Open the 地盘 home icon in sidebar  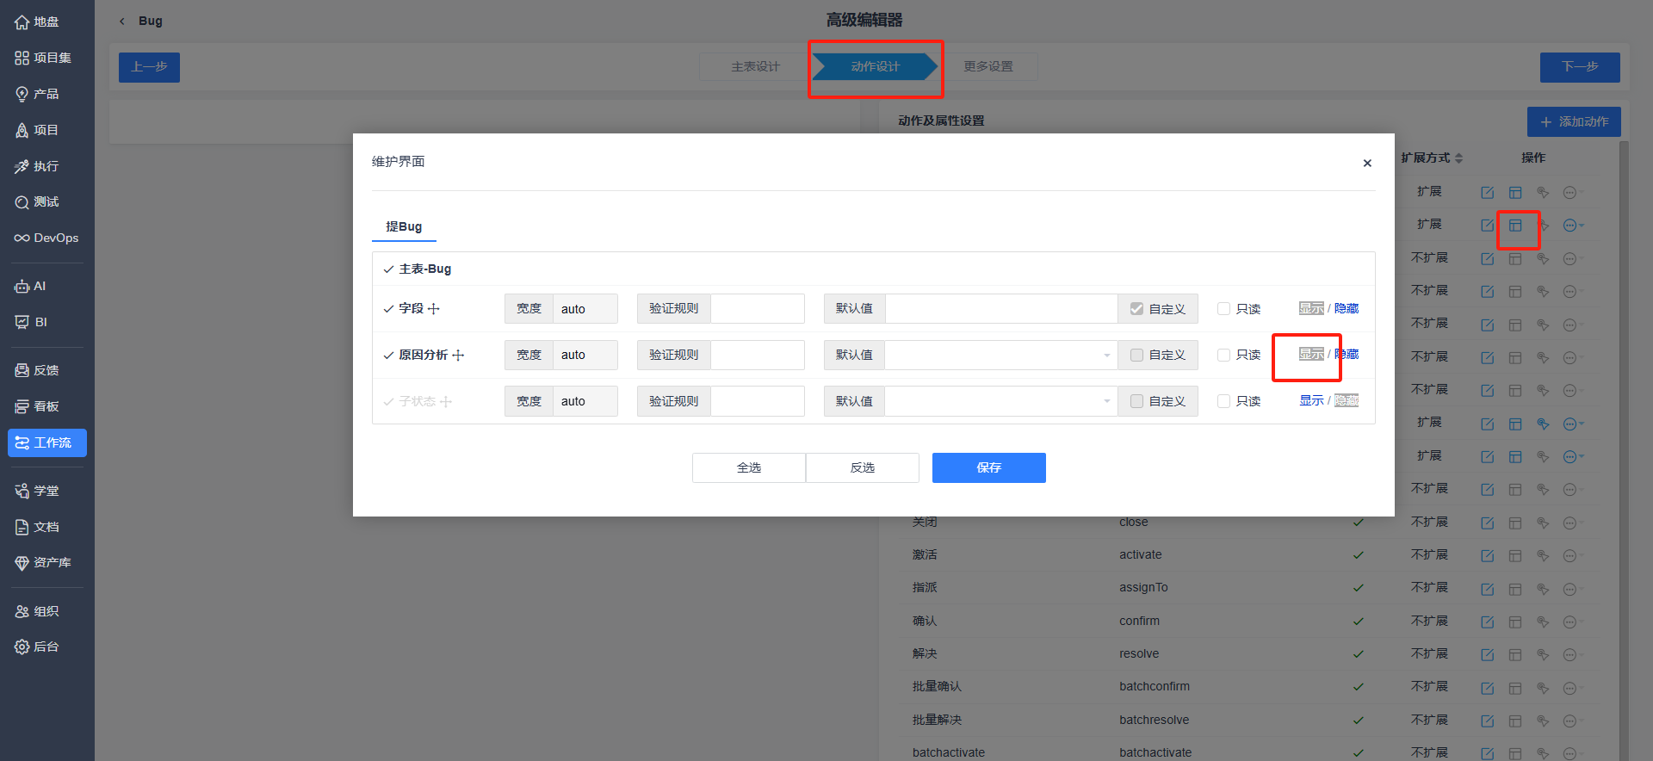(x=36, y=22)
